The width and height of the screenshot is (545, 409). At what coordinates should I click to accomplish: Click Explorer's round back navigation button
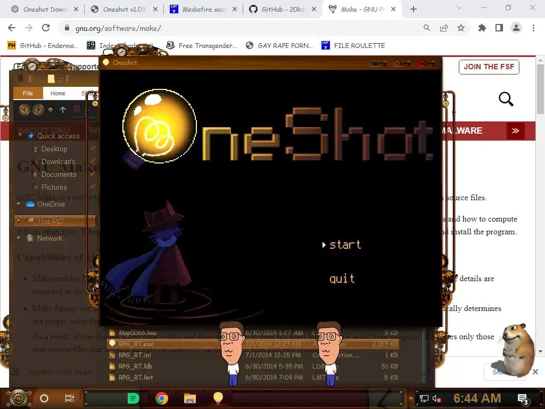point(24,110)
